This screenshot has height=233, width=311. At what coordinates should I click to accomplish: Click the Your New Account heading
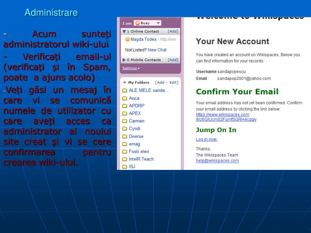(x=232, y=41)
